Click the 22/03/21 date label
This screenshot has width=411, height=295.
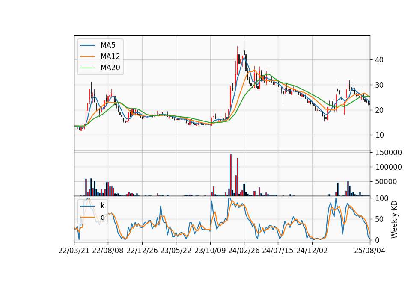pyautogui.click(x=74, y=251)
